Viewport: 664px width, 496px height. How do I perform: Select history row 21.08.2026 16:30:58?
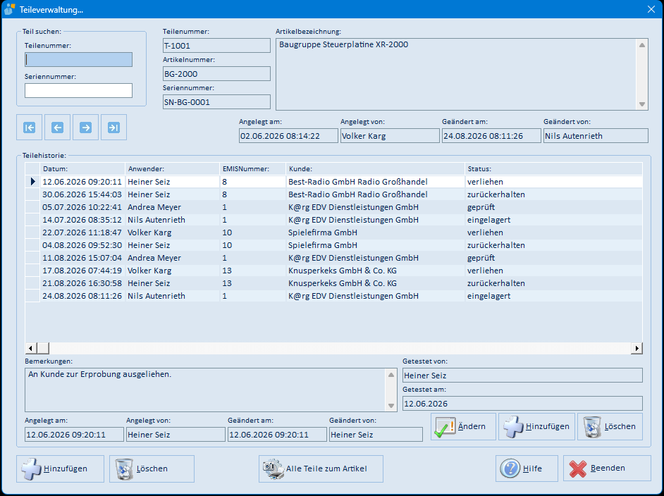(x=333, y=283)
